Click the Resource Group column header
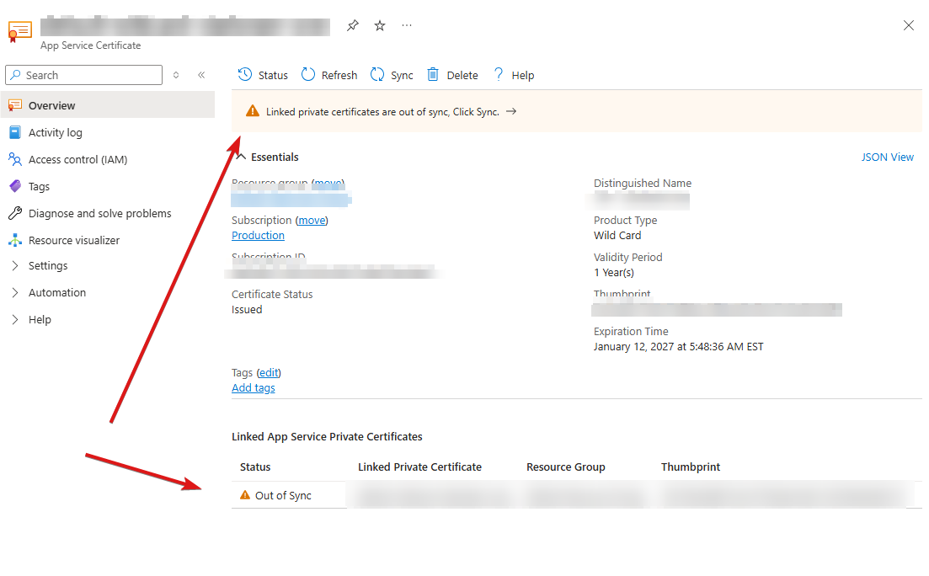The image size is (929, 576). coord(566,467)
